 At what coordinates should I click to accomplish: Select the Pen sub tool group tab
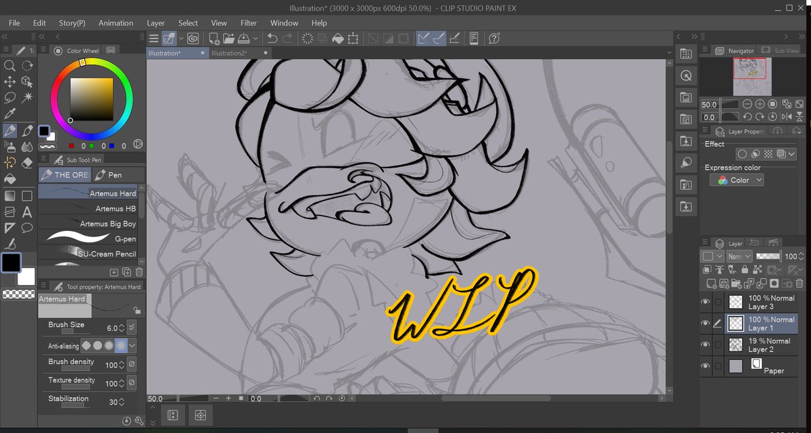point(117,175)
